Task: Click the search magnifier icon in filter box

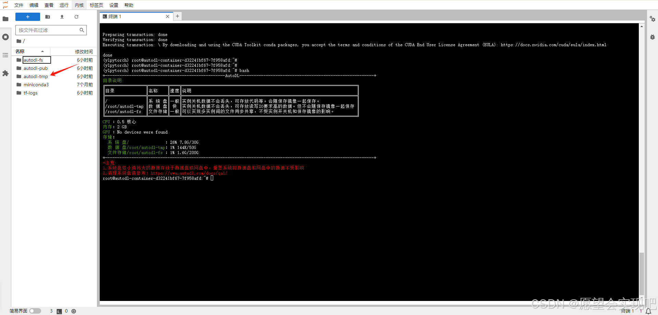Action: point(82,30)
